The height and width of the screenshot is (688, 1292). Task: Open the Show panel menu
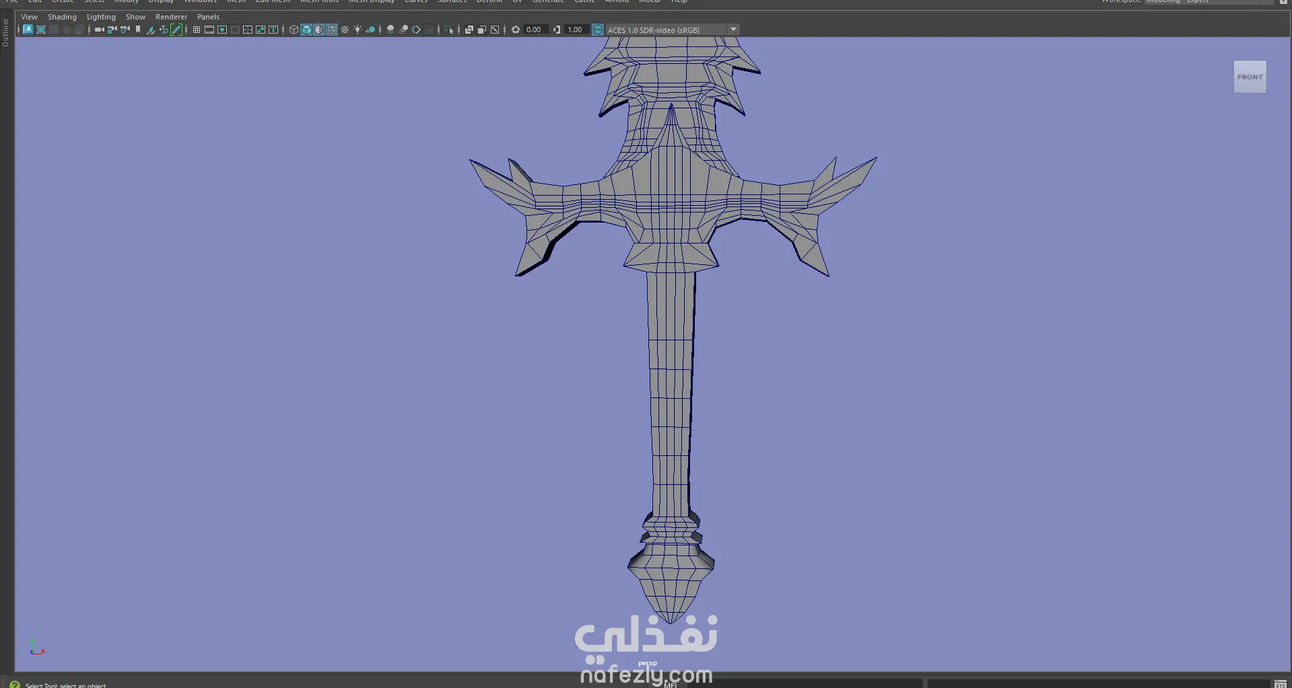(x=135, y=17)
